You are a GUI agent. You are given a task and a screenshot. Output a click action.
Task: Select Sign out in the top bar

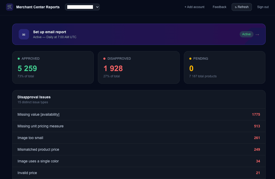[263, 7]
